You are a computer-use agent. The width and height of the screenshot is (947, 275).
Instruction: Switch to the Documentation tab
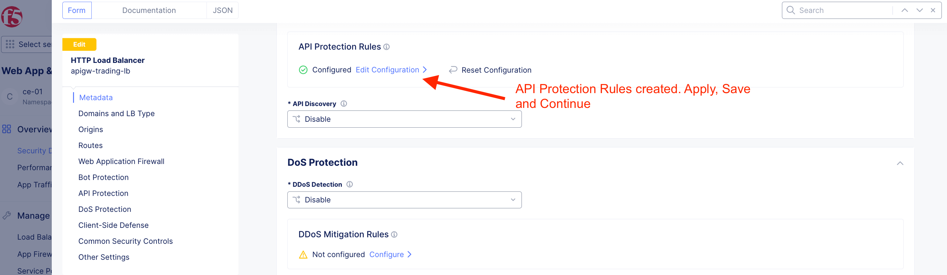(x=149, y=10)
